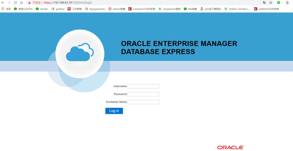The height and width of the screenshot is (151, 293).
Task: Click the Username label
Action: [120, 86]
